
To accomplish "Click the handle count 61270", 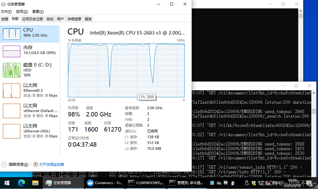I will pyautogui.click(x=112, y=129).
